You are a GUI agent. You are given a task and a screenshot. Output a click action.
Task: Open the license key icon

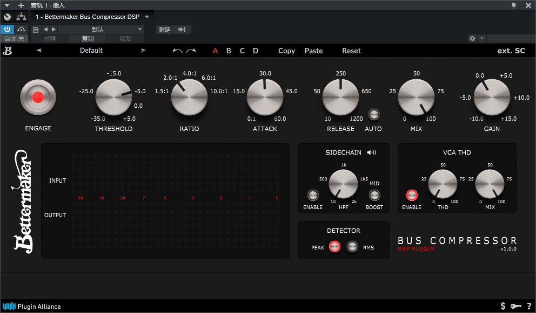(516, 306)
